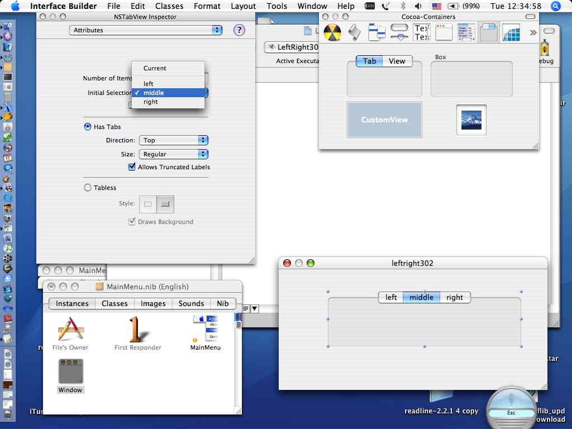Screen dimensions: 572x429
Task: Open the data table views palette icon
Action: pos(466,32)
